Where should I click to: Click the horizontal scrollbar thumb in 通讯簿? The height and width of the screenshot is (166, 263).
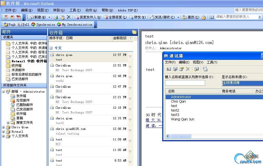point(181,136)
